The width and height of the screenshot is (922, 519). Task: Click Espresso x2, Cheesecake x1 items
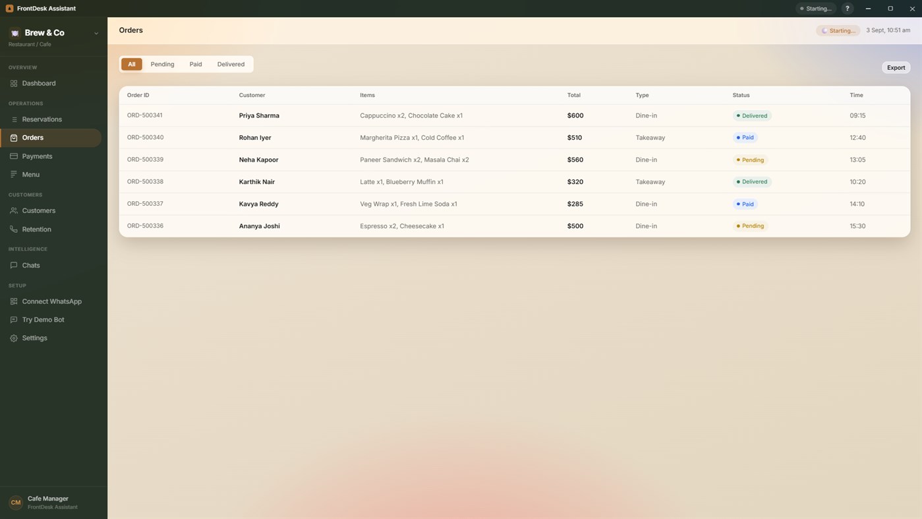click(402, 226)
